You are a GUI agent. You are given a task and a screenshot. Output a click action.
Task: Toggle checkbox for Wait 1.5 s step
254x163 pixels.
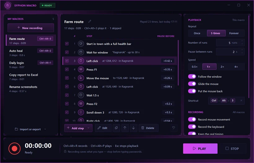tap(67, 95)
